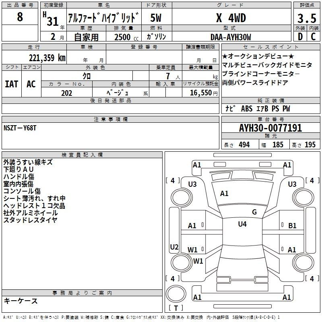The image size is (322, 322).
Task: Click ★オークションデビュー★ sales point
Action: click(258, 56)
